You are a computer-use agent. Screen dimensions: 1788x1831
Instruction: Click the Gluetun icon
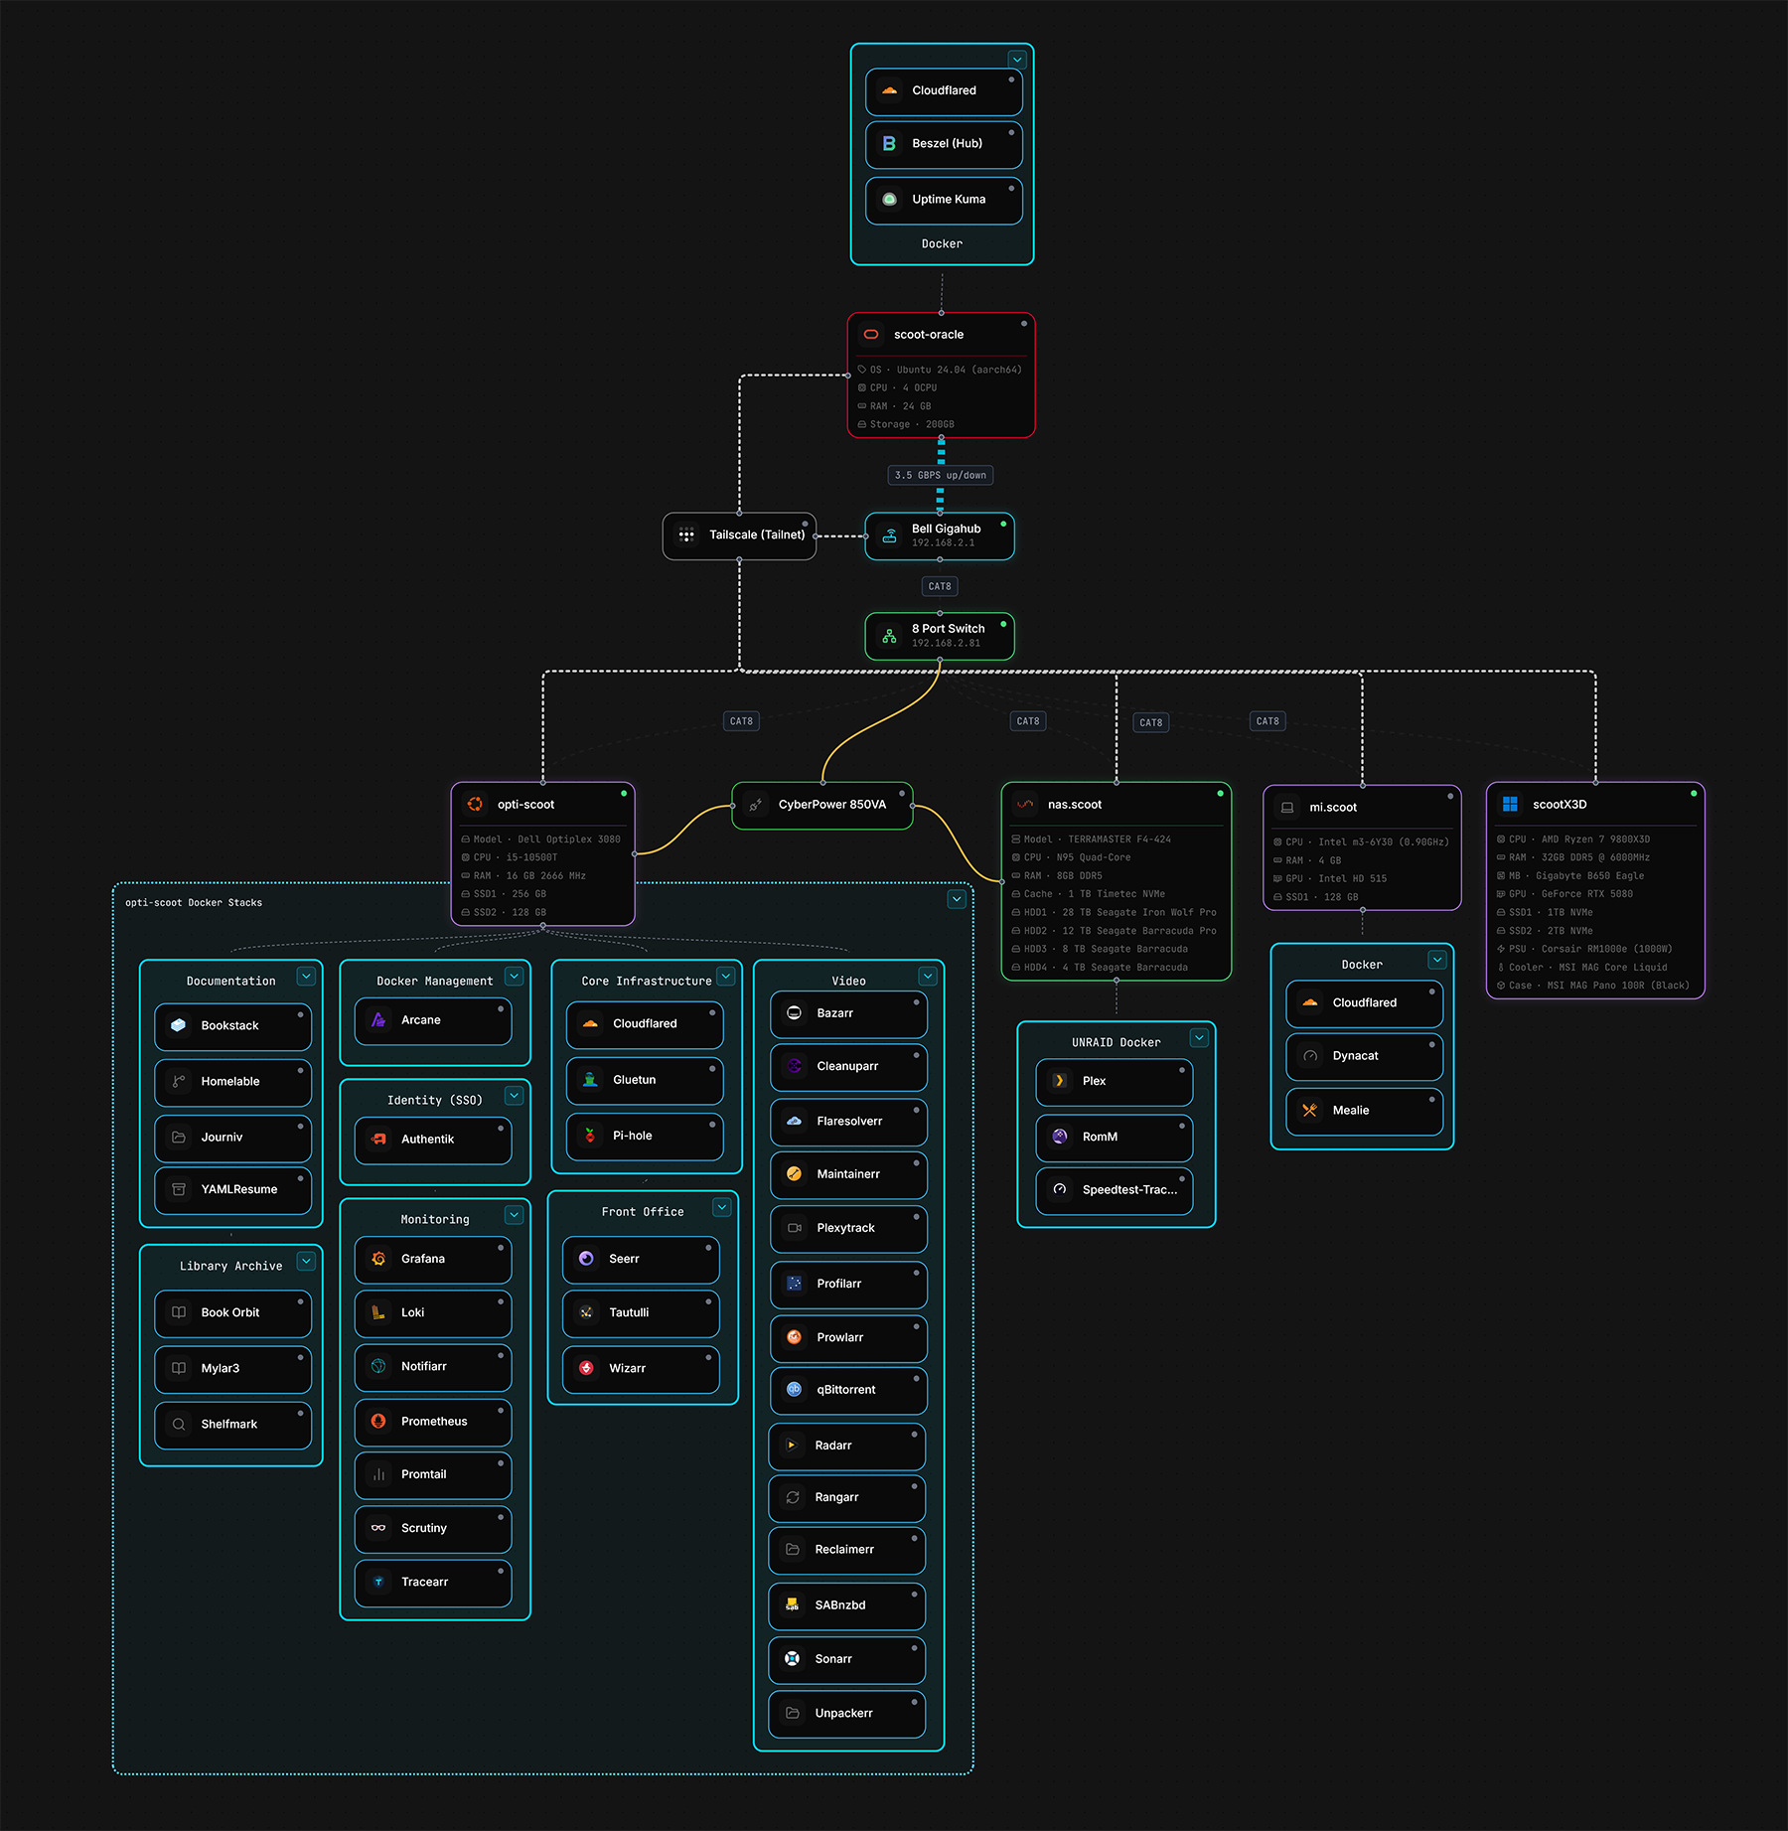tap(590, 1080)
